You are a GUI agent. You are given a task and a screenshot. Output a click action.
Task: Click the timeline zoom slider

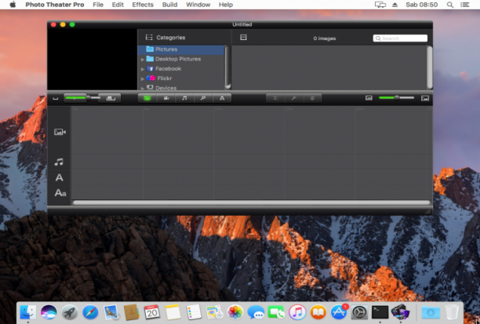point(82,98)
